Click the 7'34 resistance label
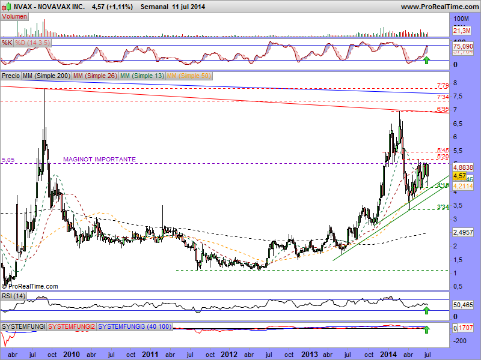The image size is (481, 360). pos(443,97)
